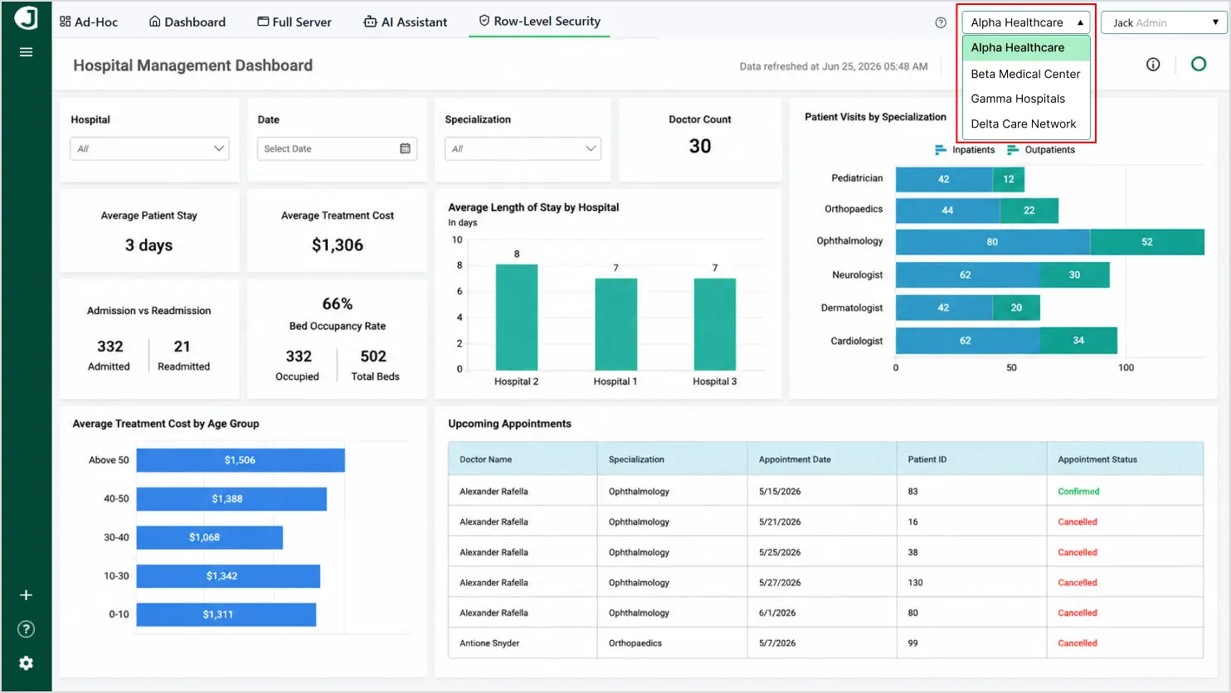Choose Delta Care Network option
The height and width of the screenshot is (693, 1231).
pyautogui.click(x=1026, y=124)
